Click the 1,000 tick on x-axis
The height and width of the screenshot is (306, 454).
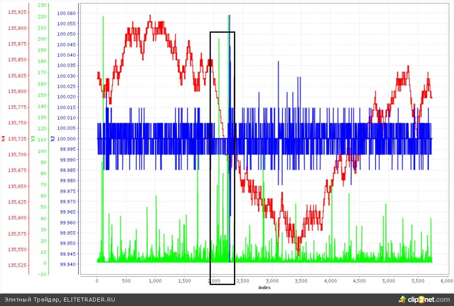(155, 281)
